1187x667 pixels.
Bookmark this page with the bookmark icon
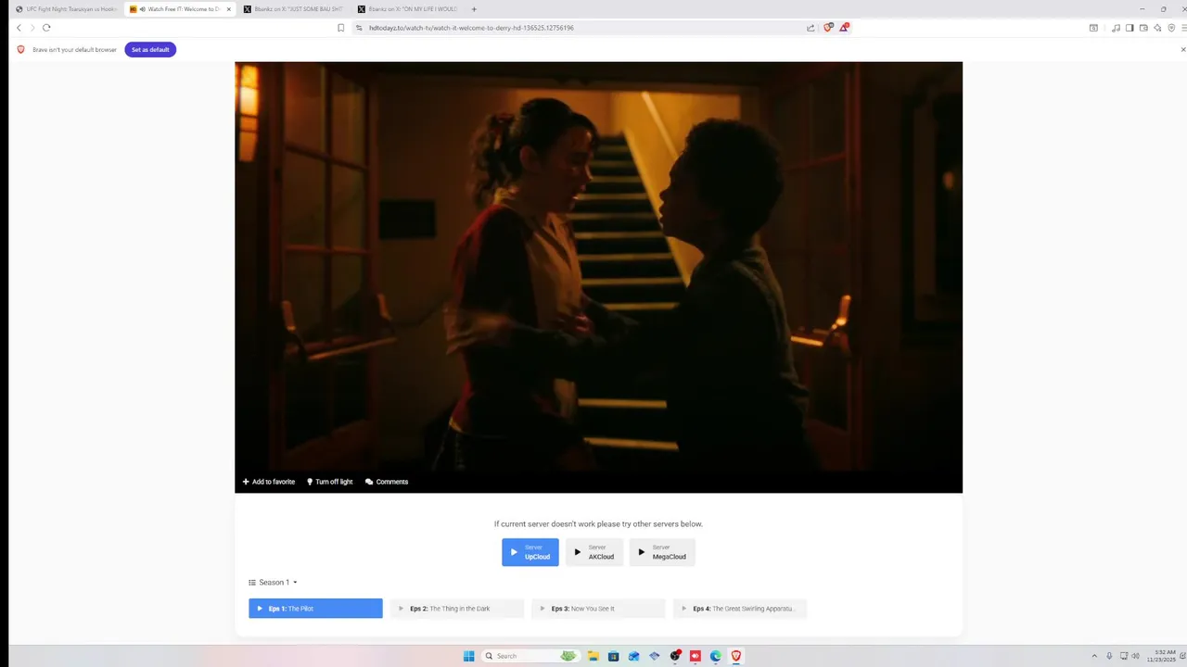coord(340,28)
